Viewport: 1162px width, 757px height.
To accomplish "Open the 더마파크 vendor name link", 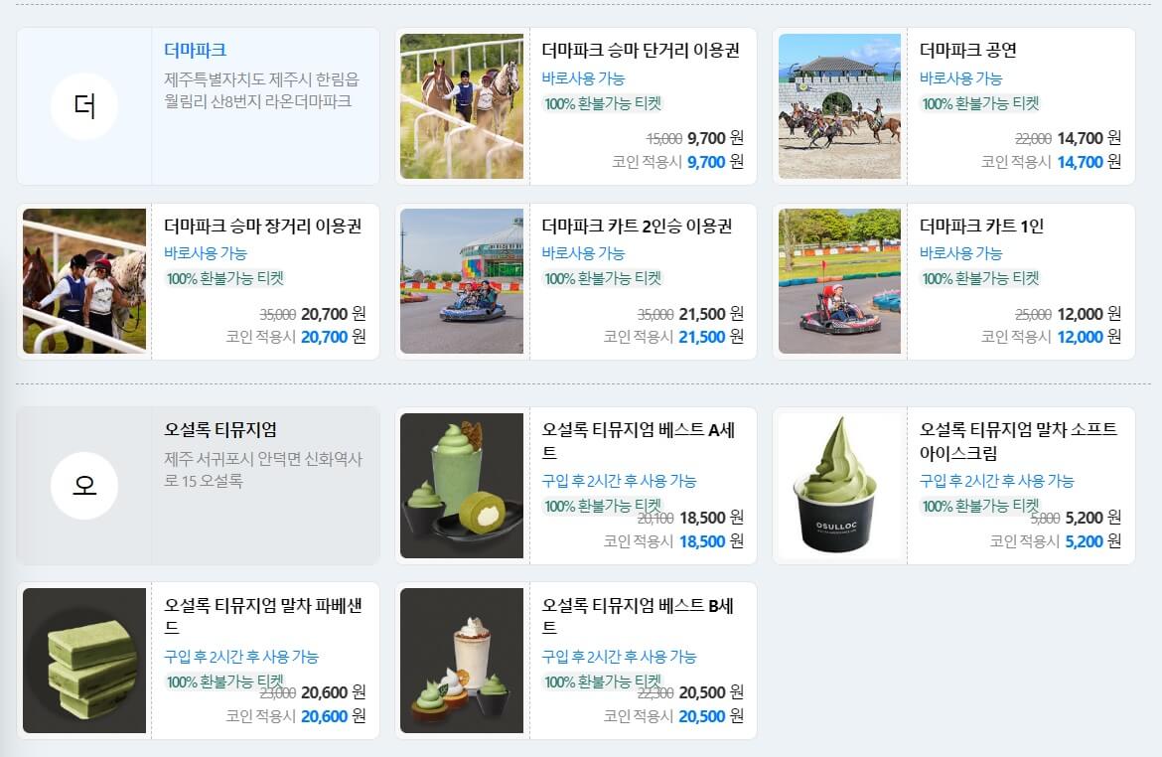I will tap(195, 50).
